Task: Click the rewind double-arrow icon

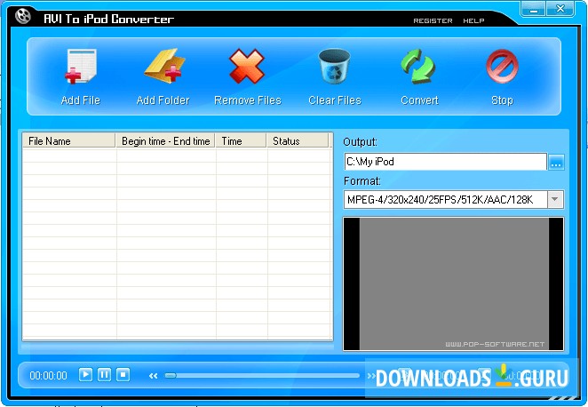Action: (153, 376)
